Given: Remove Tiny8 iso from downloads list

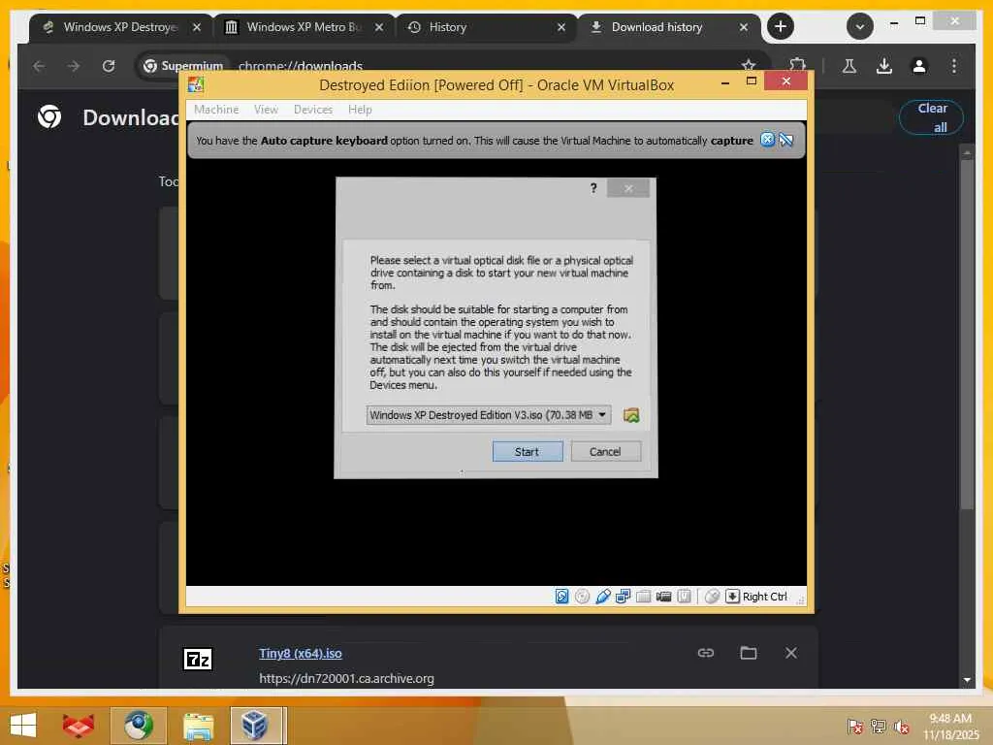Looking at the screenshot, I should pyautogui.click(x=791, y=653).
